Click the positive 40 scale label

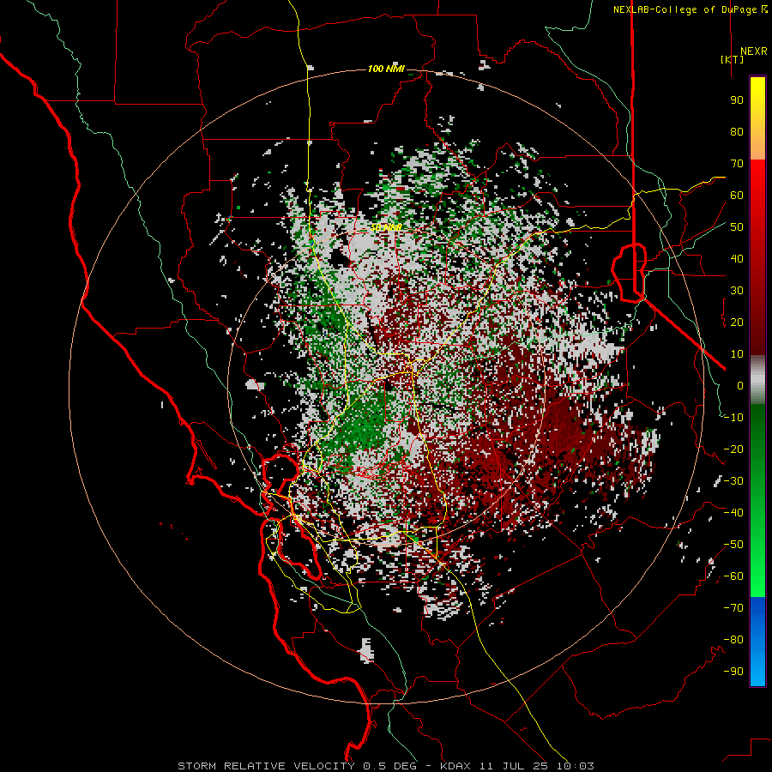pyautogui.click(x=737, y=259)
